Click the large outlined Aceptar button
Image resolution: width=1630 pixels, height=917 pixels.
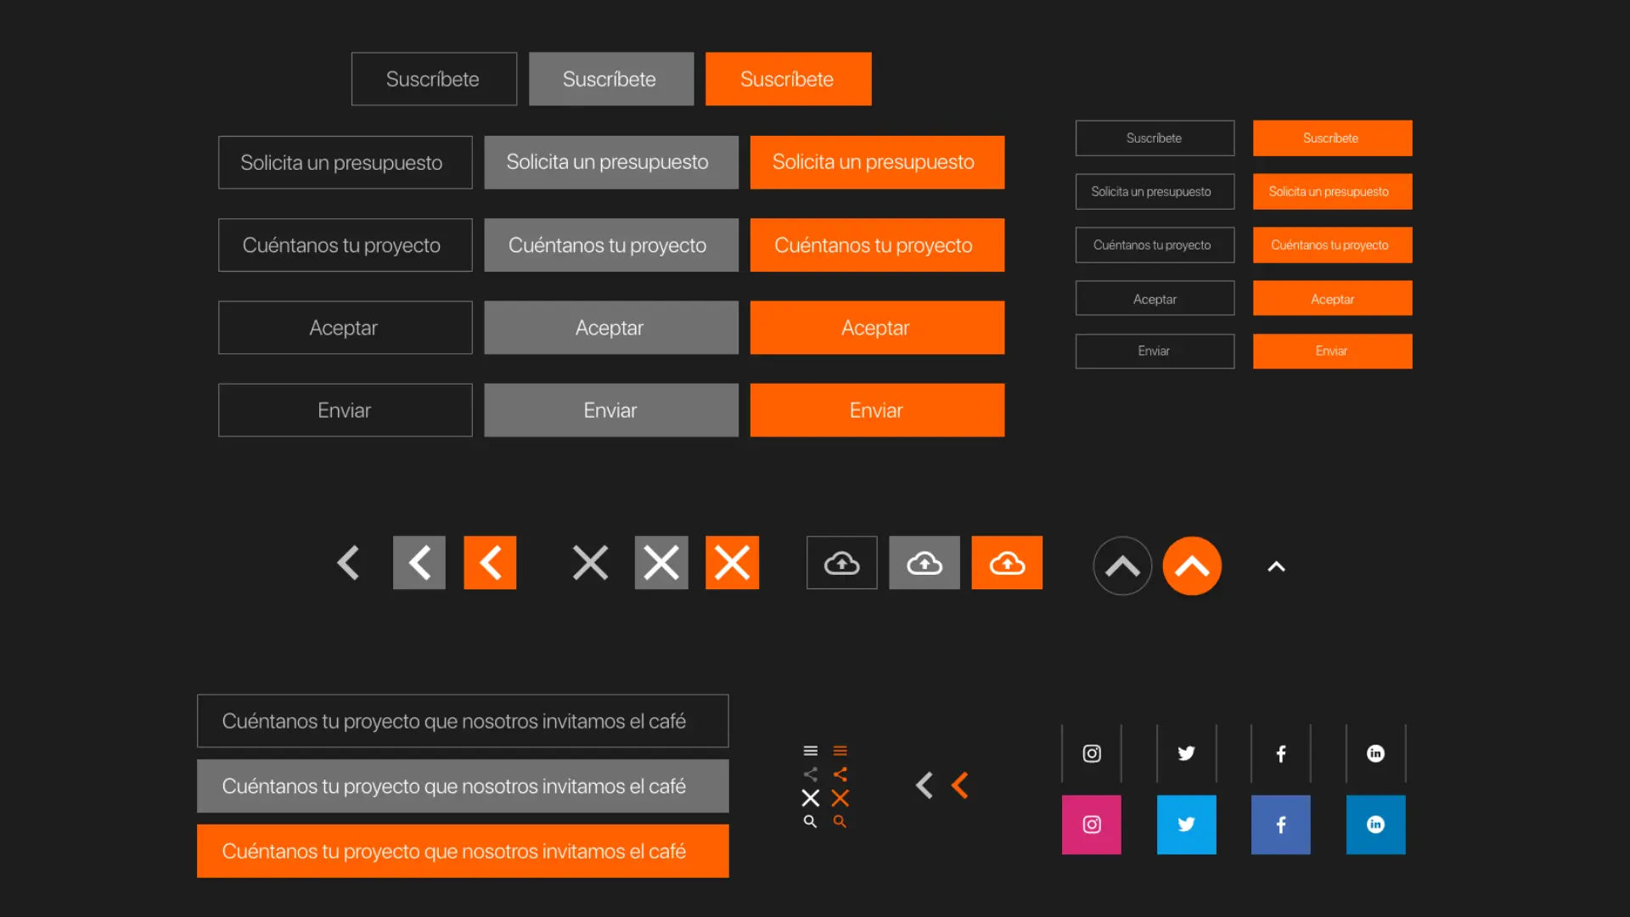345,328
